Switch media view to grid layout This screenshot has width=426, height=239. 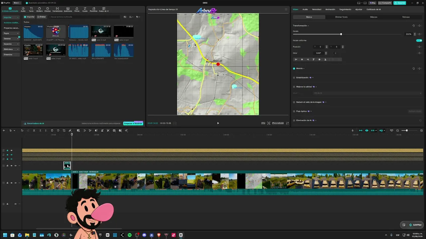coord(125,17)
